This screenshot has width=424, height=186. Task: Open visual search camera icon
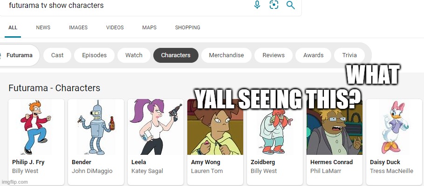click(274, 5)
